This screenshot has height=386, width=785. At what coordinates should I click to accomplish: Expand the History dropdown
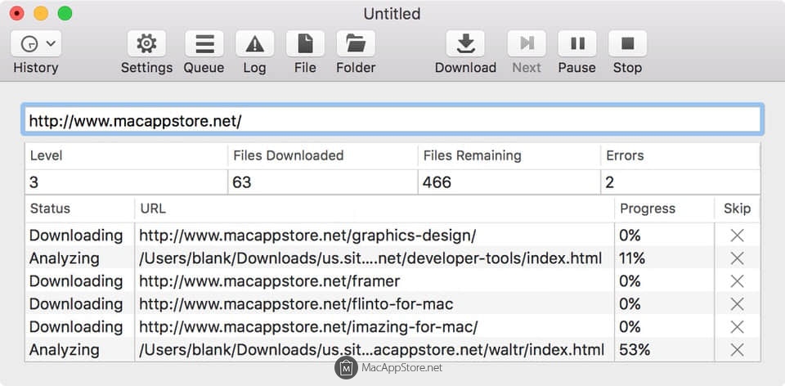pyautogui.click(x=36, y=43)
